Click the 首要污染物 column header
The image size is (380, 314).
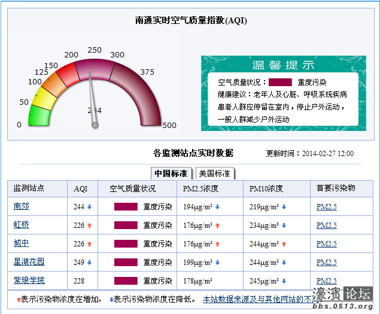[x=336, y=188]
